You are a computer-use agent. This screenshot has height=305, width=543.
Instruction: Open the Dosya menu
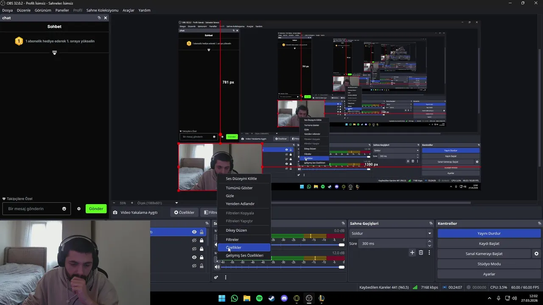(x=7, y=10)
